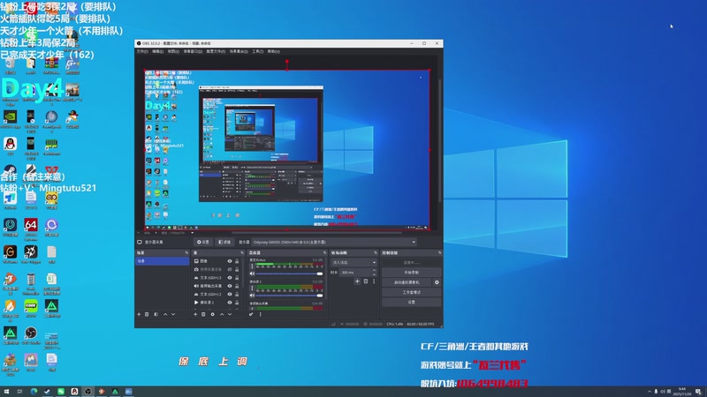The height and width of the screenshot is (397, 707).
Task: Add a new scene with the plus icon
Action: click(x=139, y=314)
